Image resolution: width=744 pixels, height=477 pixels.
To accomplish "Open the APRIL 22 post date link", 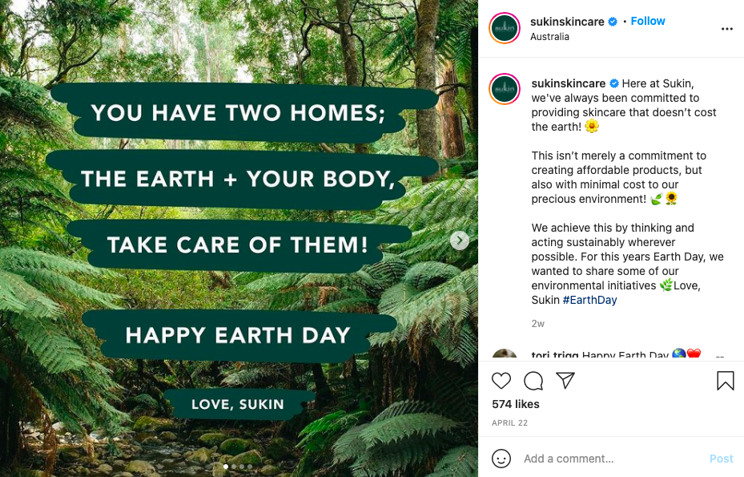I will pyautogui.click(x=509, y=422).
